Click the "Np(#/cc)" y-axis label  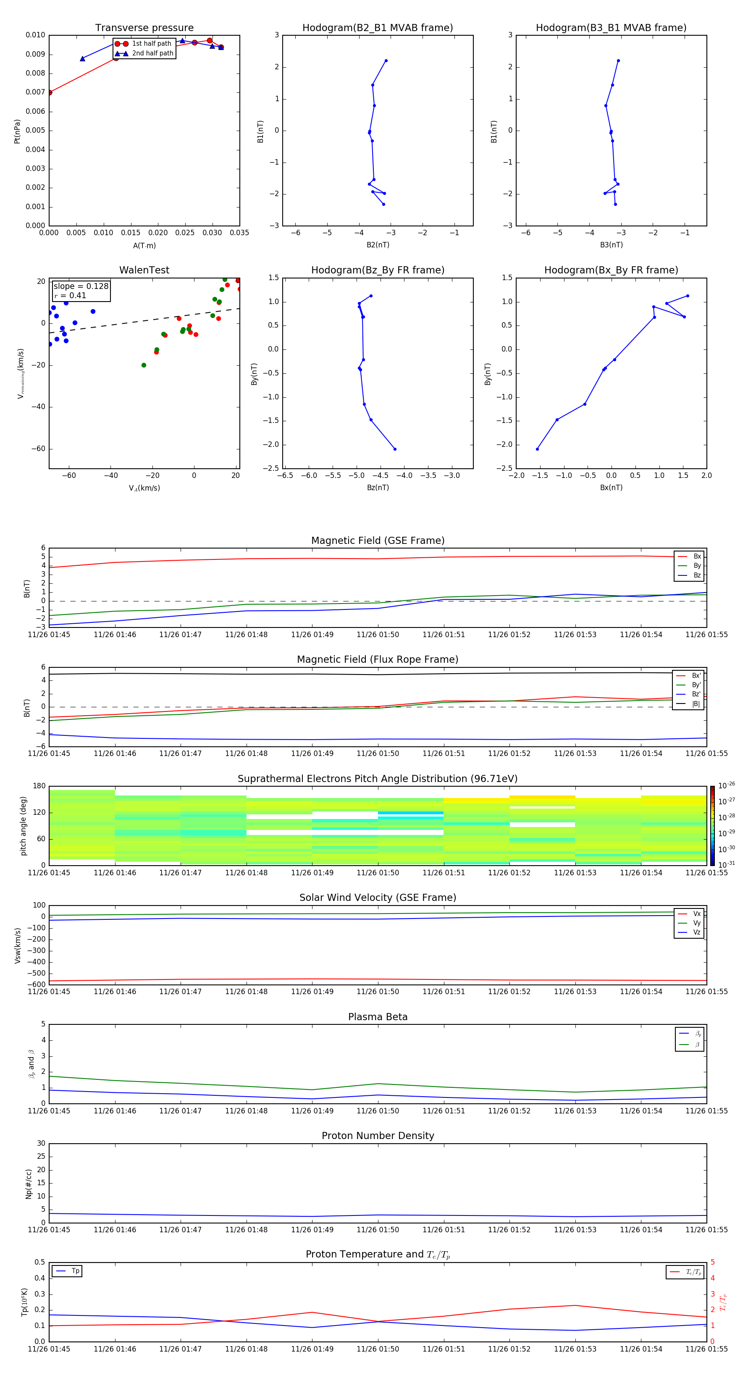click(29, 1184)
